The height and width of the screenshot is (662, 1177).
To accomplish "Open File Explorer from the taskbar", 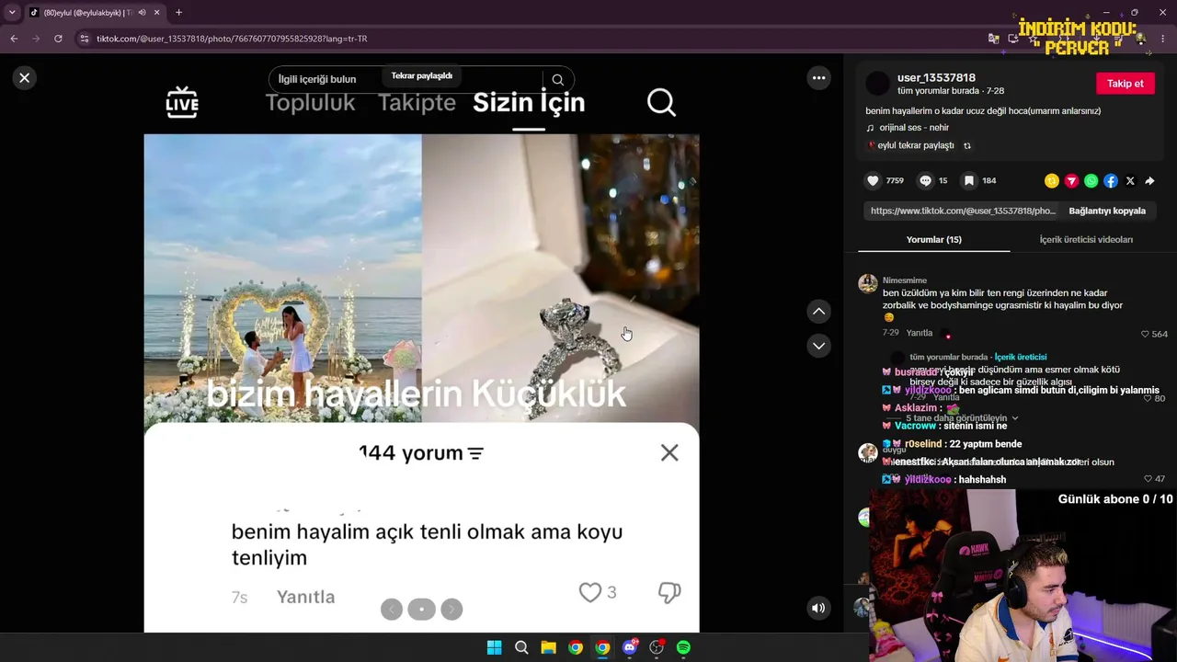I will (x=548, y=647).
